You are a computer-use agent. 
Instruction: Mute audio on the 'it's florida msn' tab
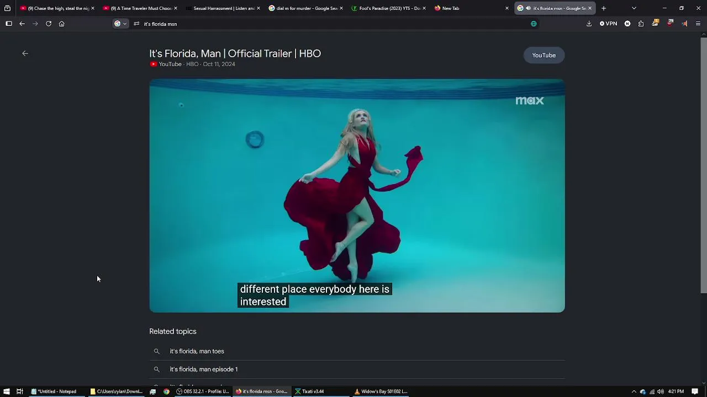click(528, 8)
